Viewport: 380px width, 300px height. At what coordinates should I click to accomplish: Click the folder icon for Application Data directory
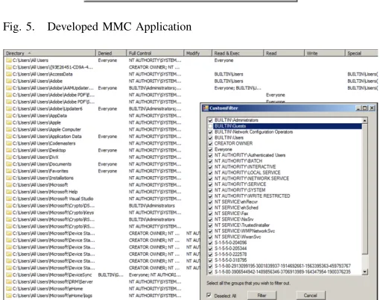click(9, 137)
